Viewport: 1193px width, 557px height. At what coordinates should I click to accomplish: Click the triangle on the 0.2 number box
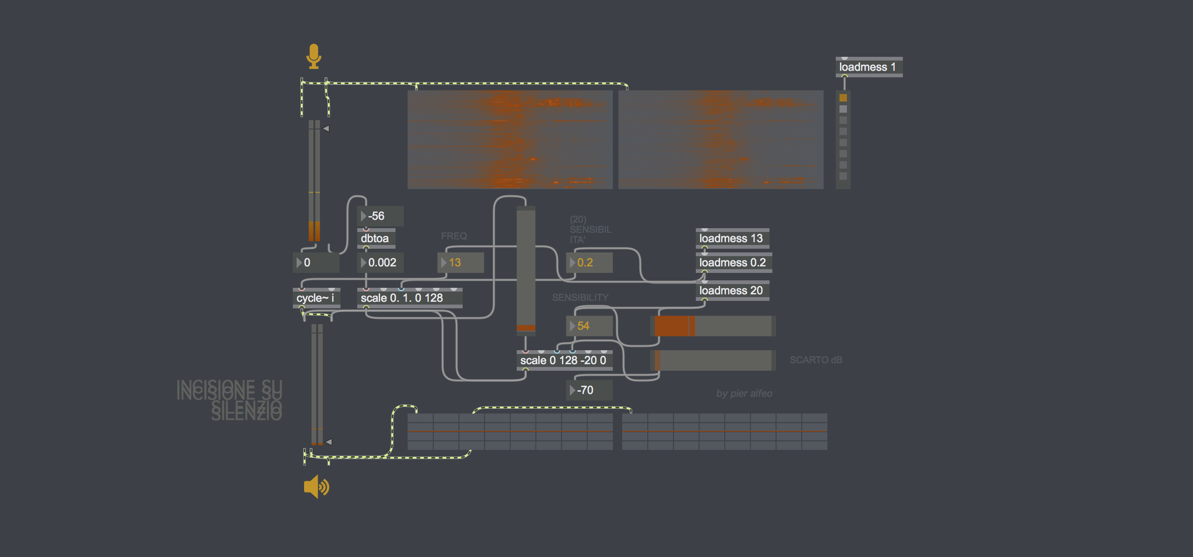tap(572, 263)
